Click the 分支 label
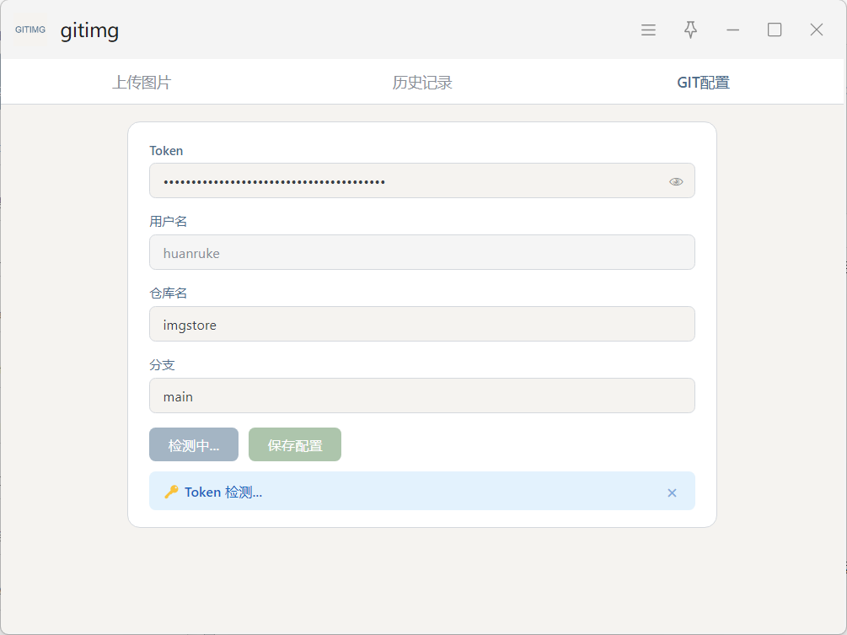 (162, 365)
